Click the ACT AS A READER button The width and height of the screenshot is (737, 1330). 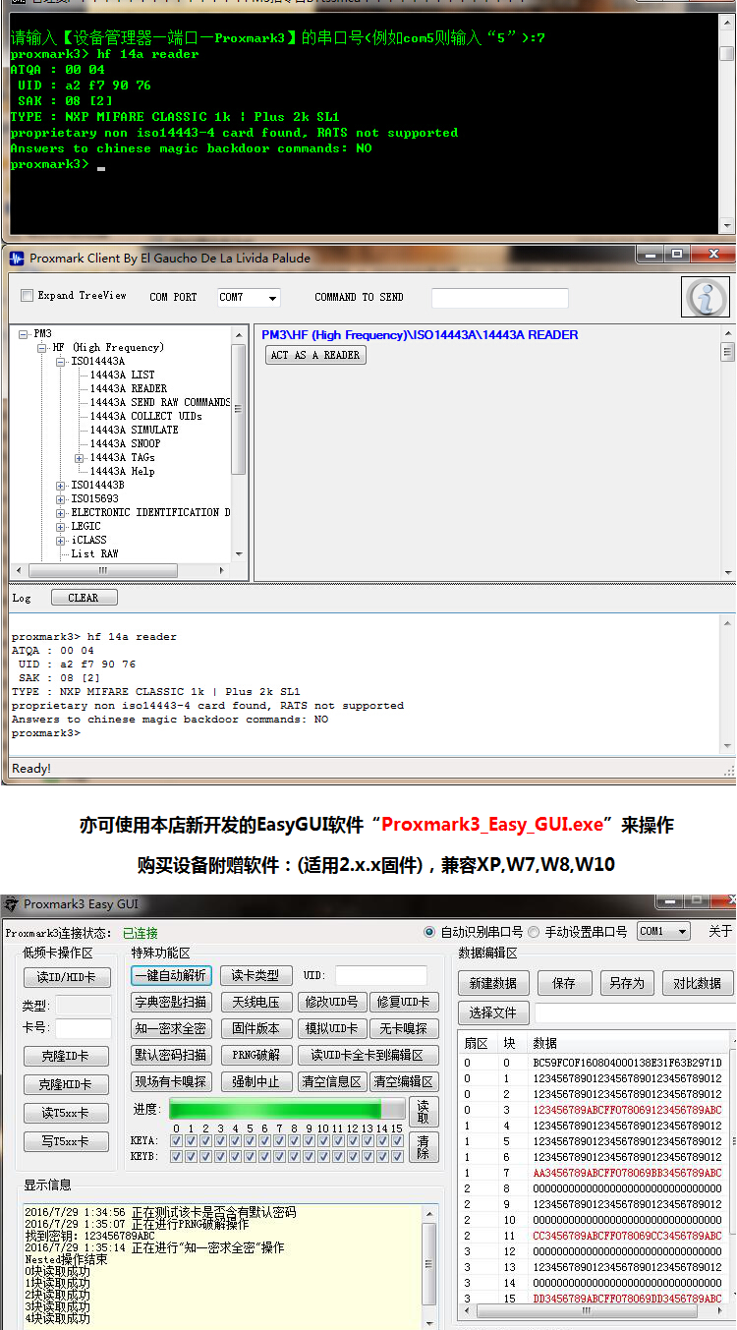(315, 355)
